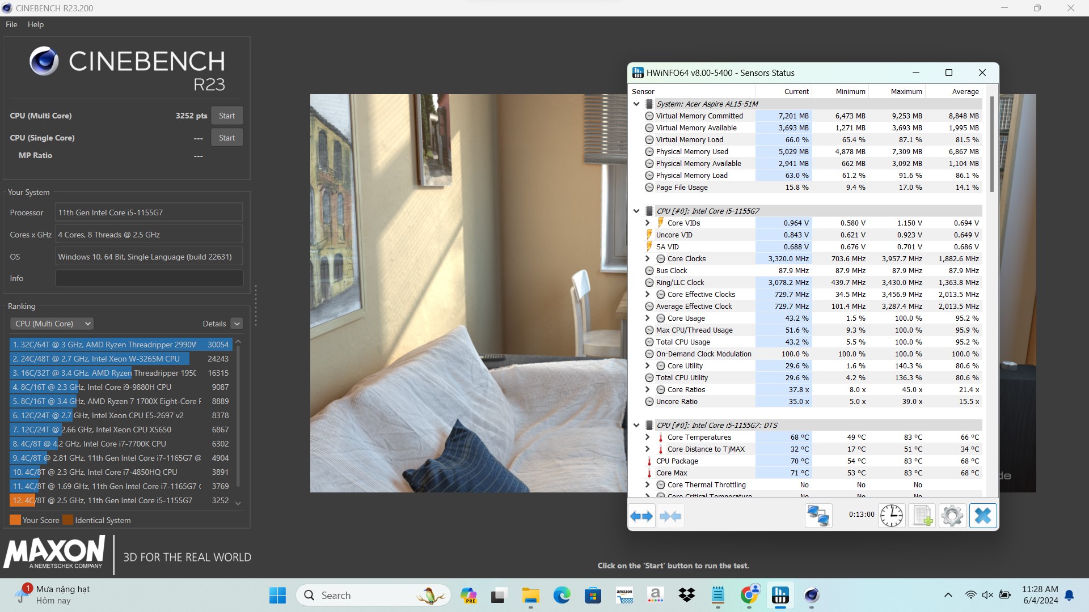Click the Current column header in HWiNFO

point(783,91)
